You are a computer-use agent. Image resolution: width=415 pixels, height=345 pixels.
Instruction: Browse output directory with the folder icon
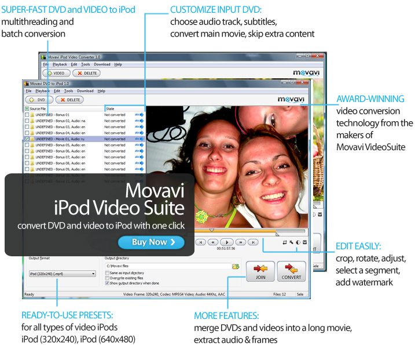(236, 266)
